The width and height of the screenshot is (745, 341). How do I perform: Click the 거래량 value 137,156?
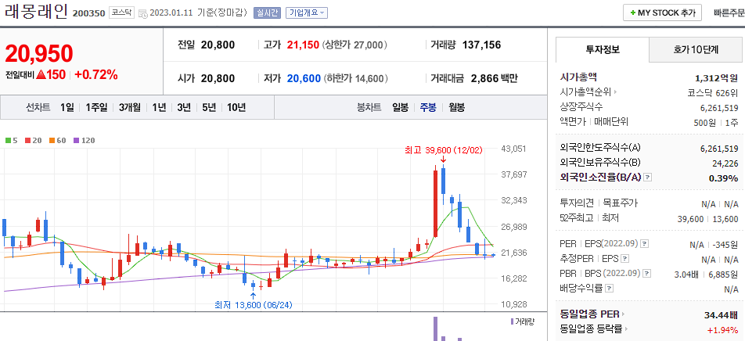click(481, 45)
